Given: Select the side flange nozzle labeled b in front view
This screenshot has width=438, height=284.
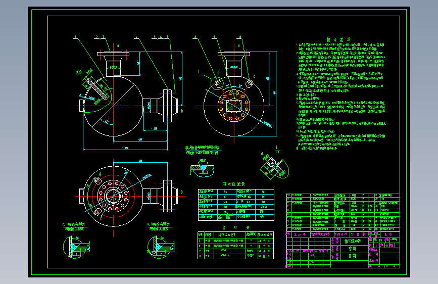Looking at the screenshot, I should pyautogui.click(x=160, y=106).
